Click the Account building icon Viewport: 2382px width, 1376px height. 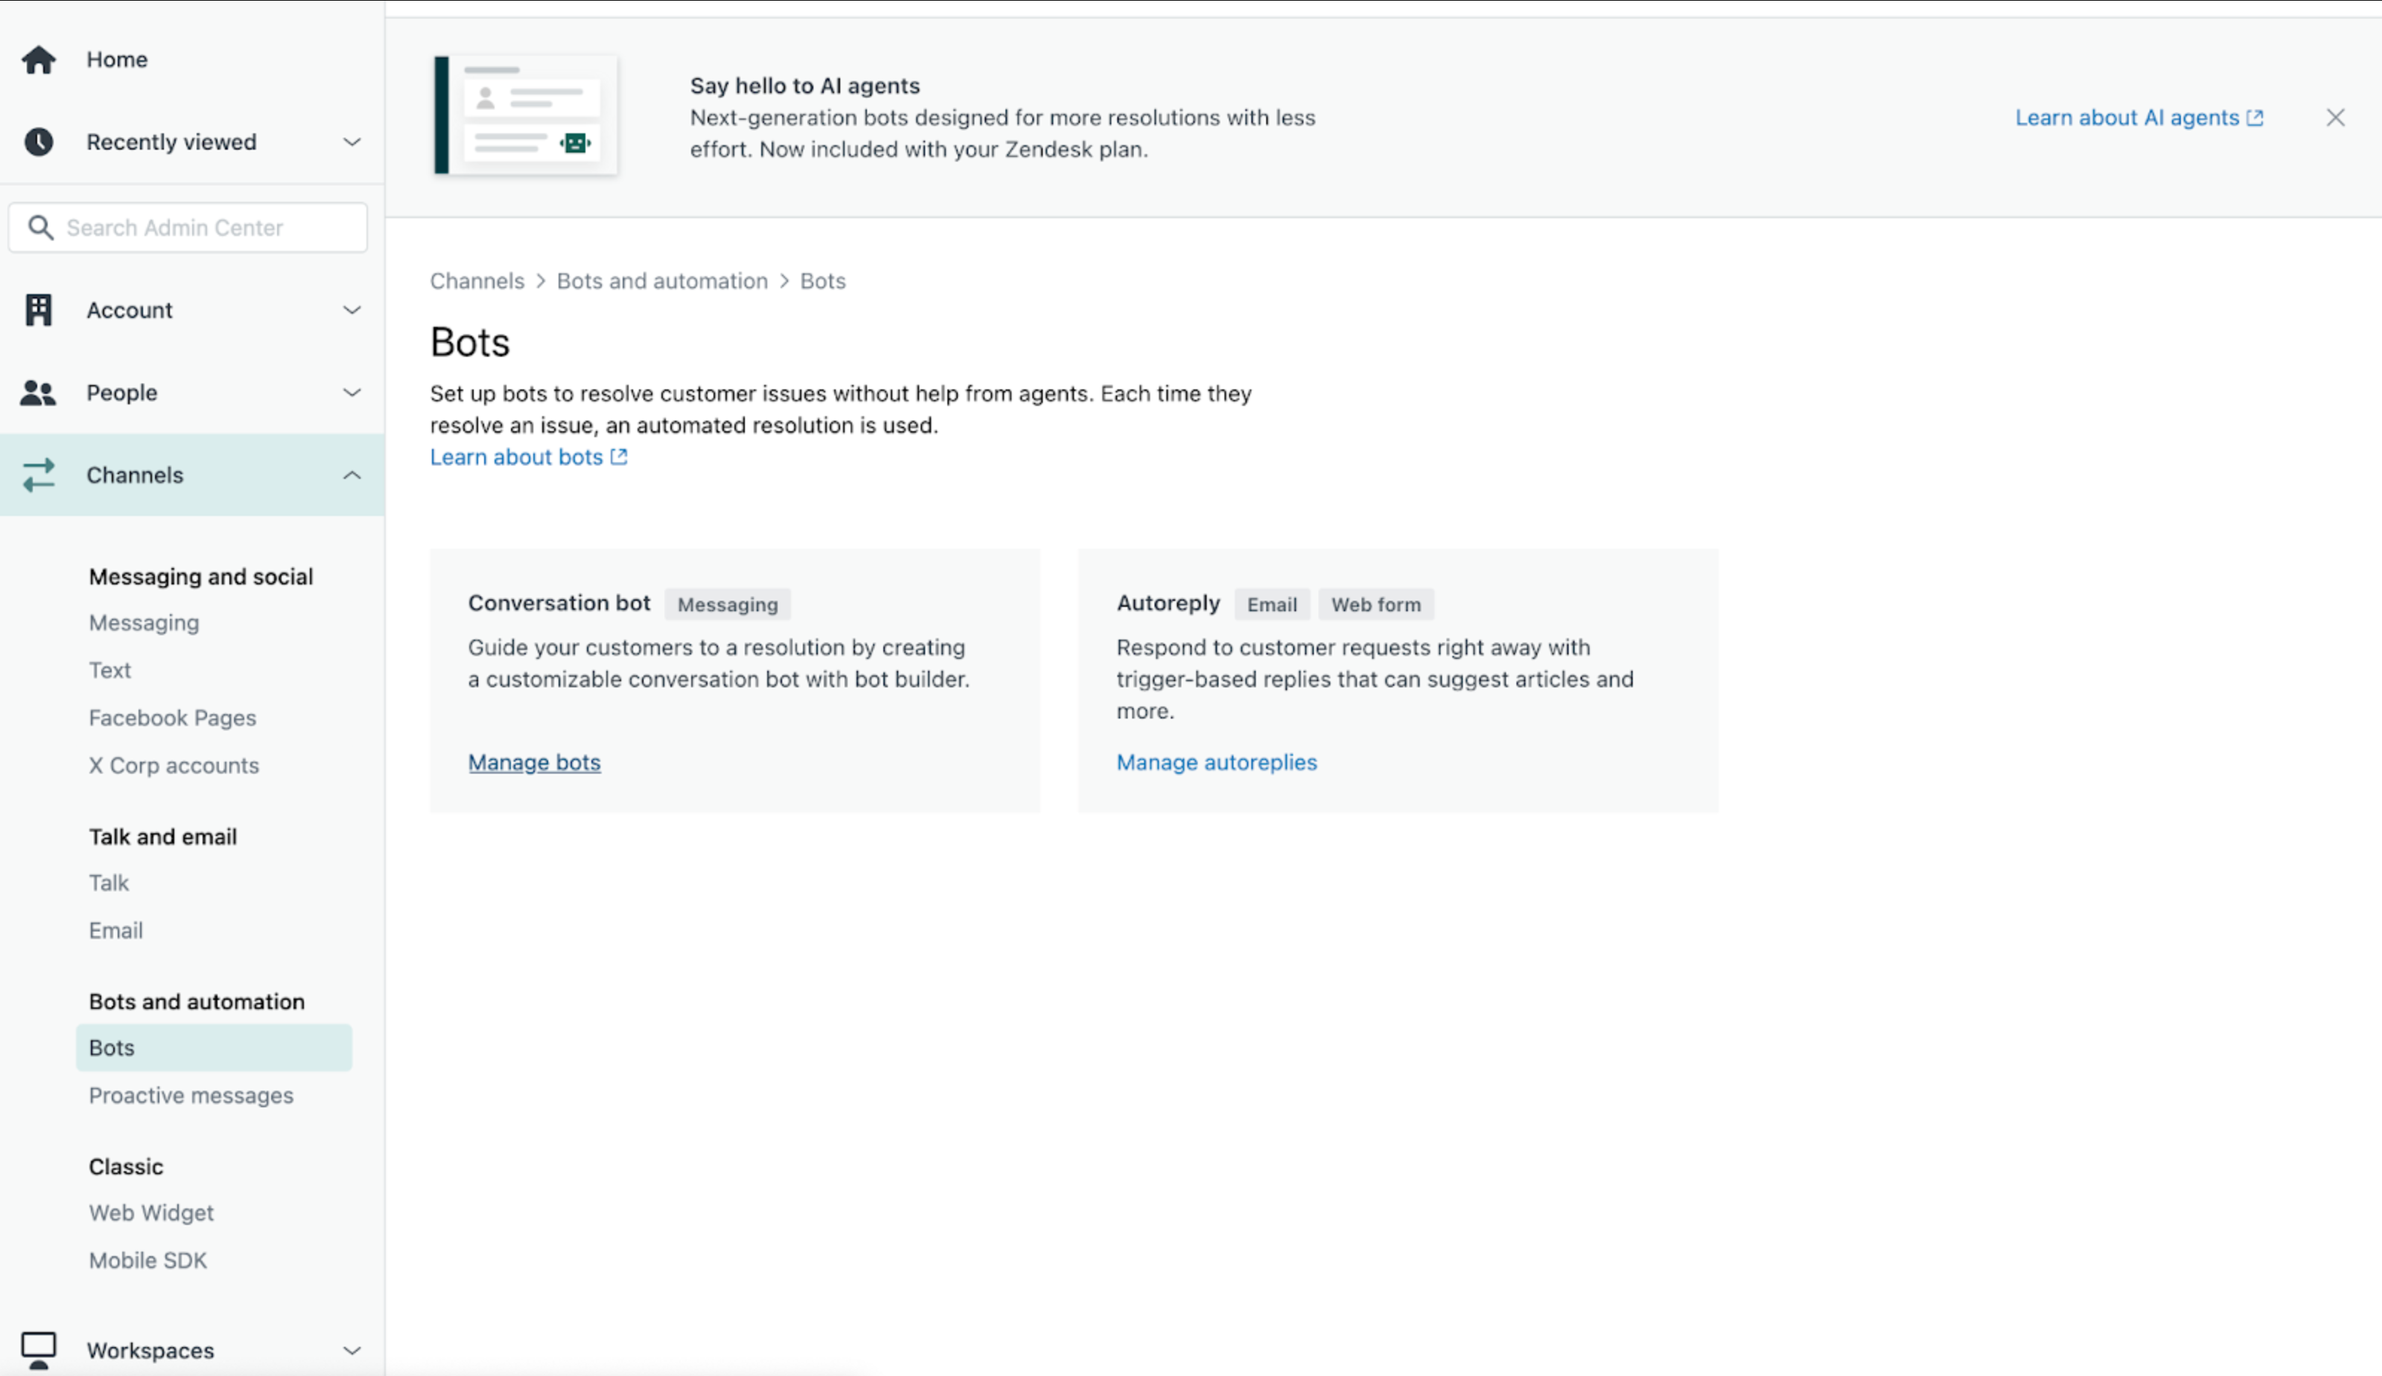39,310
